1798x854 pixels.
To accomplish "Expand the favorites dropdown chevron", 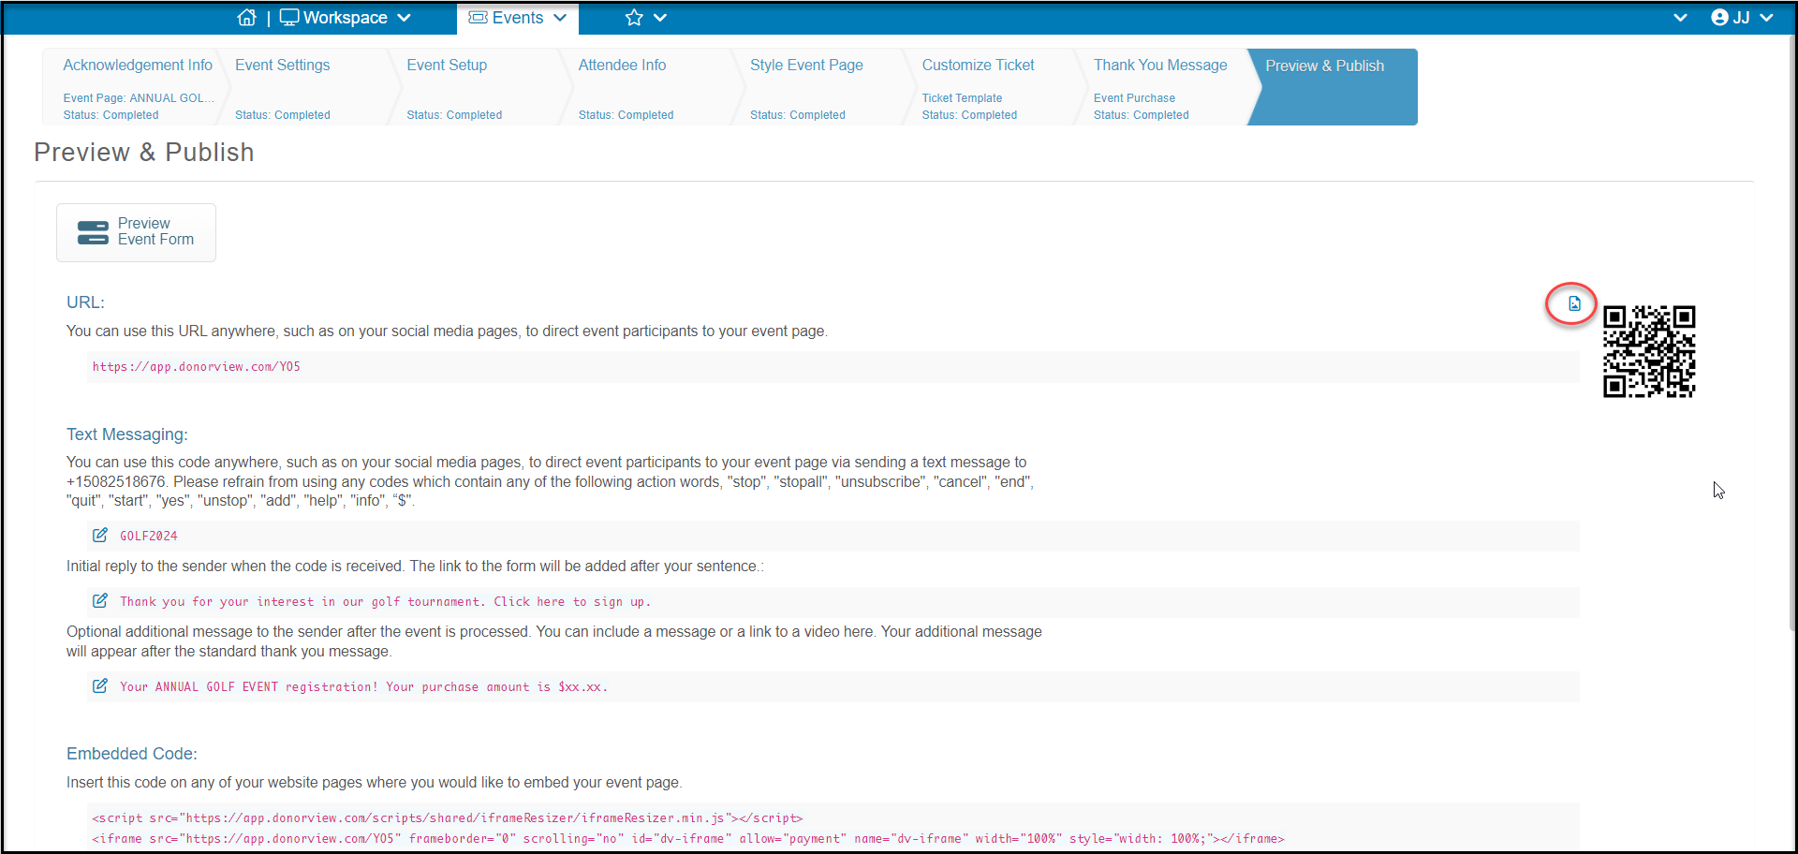I will [x=660, y=18].
